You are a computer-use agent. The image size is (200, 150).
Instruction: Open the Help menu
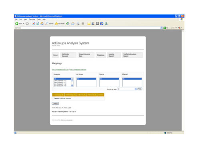(44, 20)
